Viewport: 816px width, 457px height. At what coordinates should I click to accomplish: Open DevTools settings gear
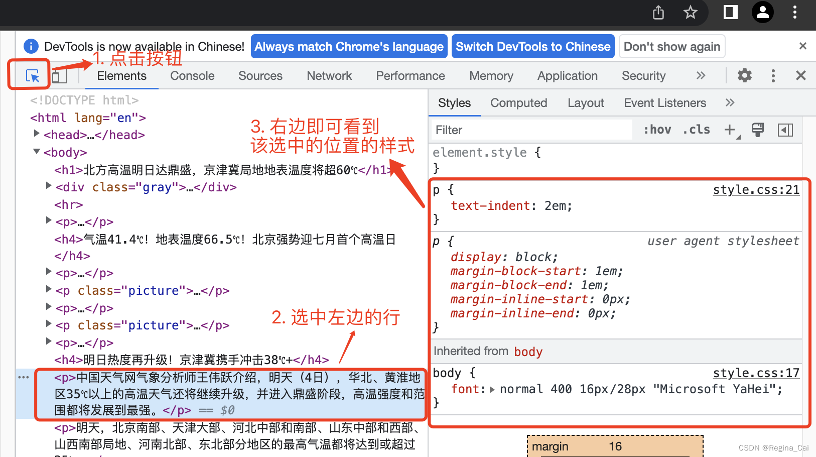pyautogui.click(x=745, y=76)
